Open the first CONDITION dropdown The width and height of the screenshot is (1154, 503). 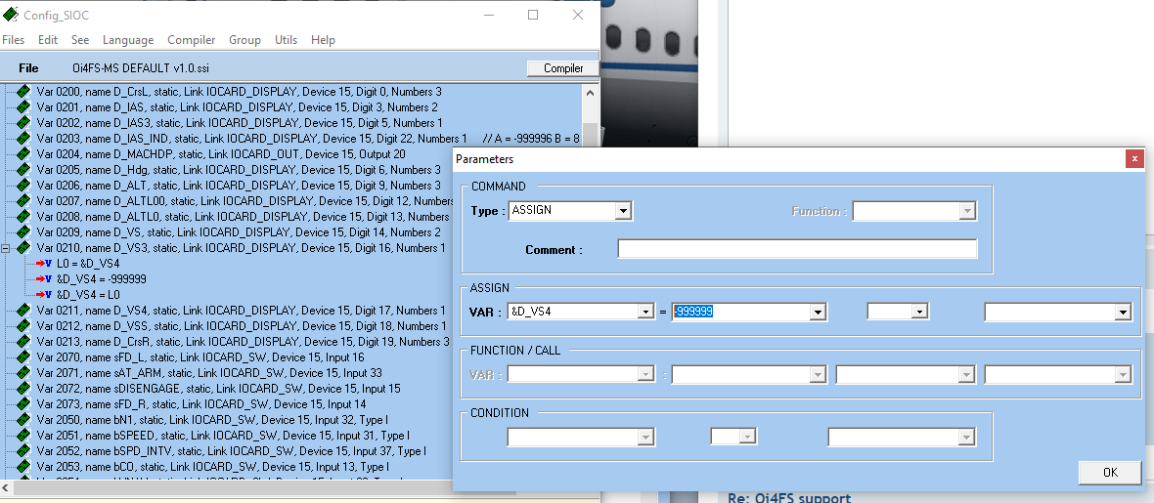pos(645,438)
